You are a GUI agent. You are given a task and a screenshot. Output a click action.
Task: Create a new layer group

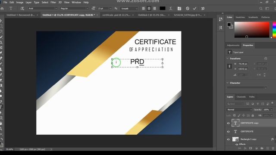click(262, 148)
